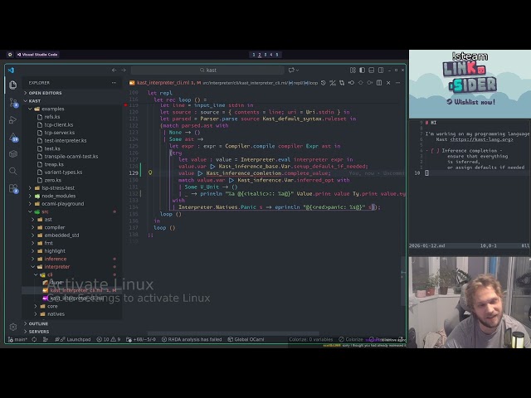Open the Search view magnifier icon

tap(13, 171)
